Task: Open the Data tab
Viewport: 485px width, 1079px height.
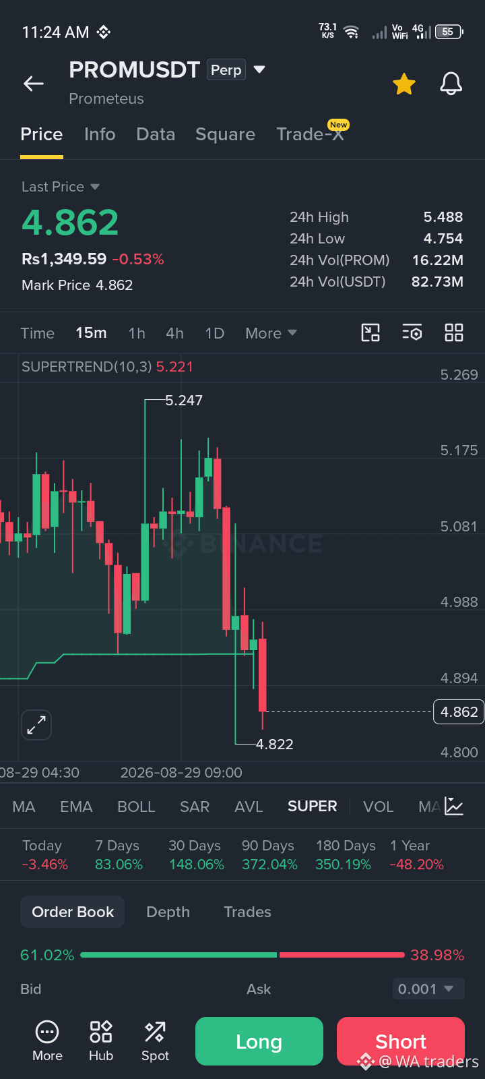Action: coord(156,134)
